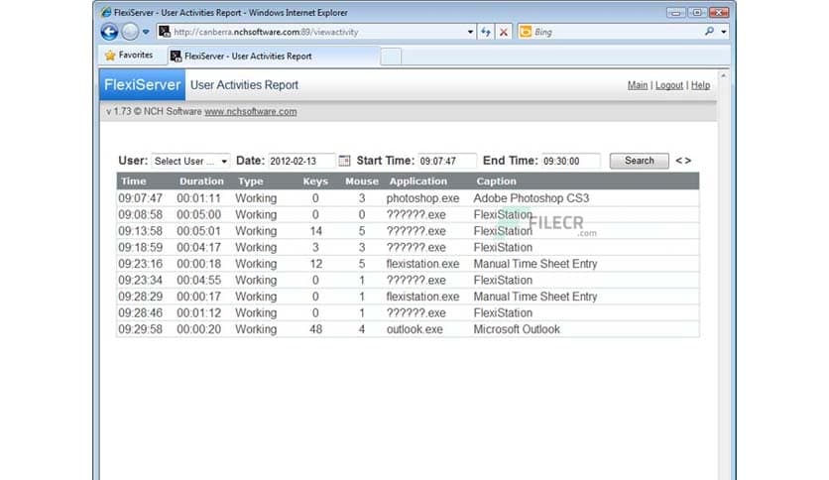Click the browser Back arrow button
The width and height of the screenshot is (829, 480).
pyautogui.click(x=109, y=32)
